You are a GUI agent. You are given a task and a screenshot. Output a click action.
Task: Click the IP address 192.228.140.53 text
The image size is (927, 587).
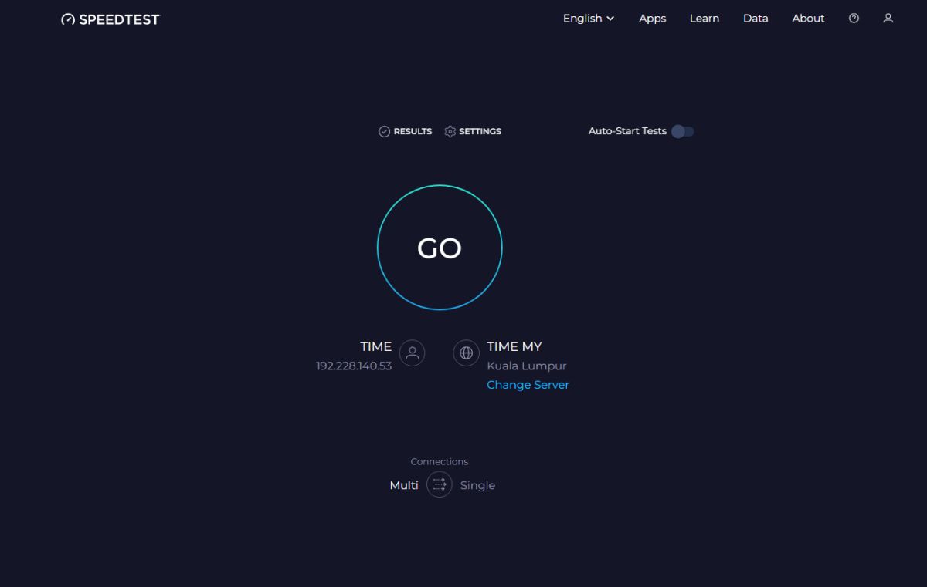point(353,366)
